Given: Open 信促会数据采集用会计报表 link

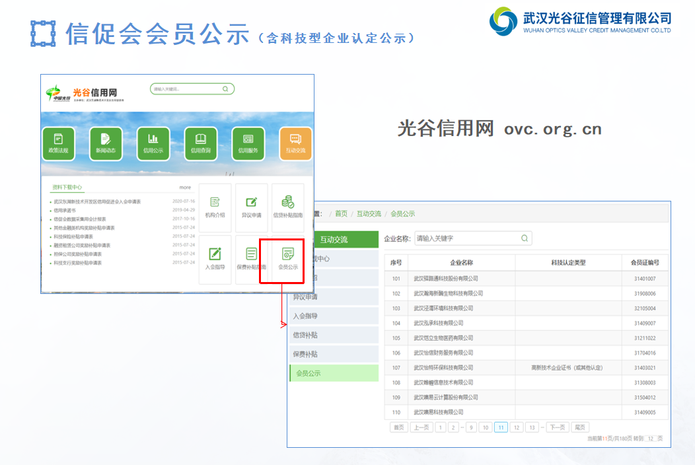Looking at the screenshot, I should coord(80,219).
